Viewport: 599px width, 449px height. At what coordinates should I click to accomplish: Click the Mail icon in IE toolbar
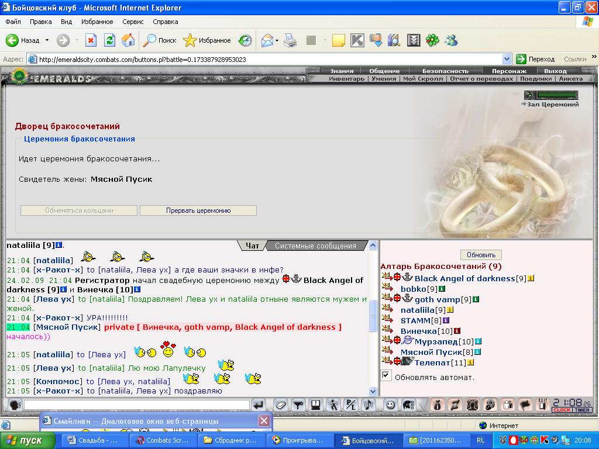[x=267, y=40]
